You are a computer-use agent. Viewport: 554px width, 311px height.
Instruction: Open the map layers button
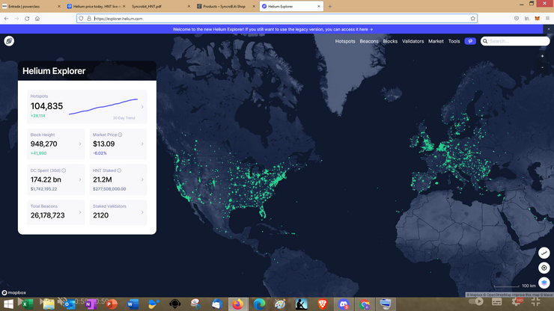[544, 283]
